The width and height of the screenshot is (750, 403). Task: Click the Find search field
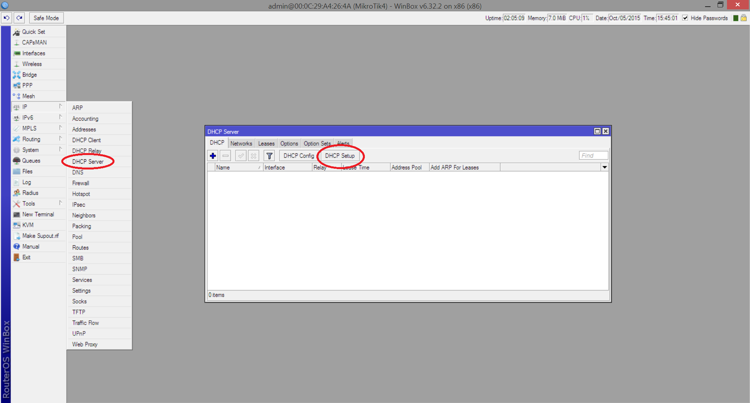click(593, 155)
